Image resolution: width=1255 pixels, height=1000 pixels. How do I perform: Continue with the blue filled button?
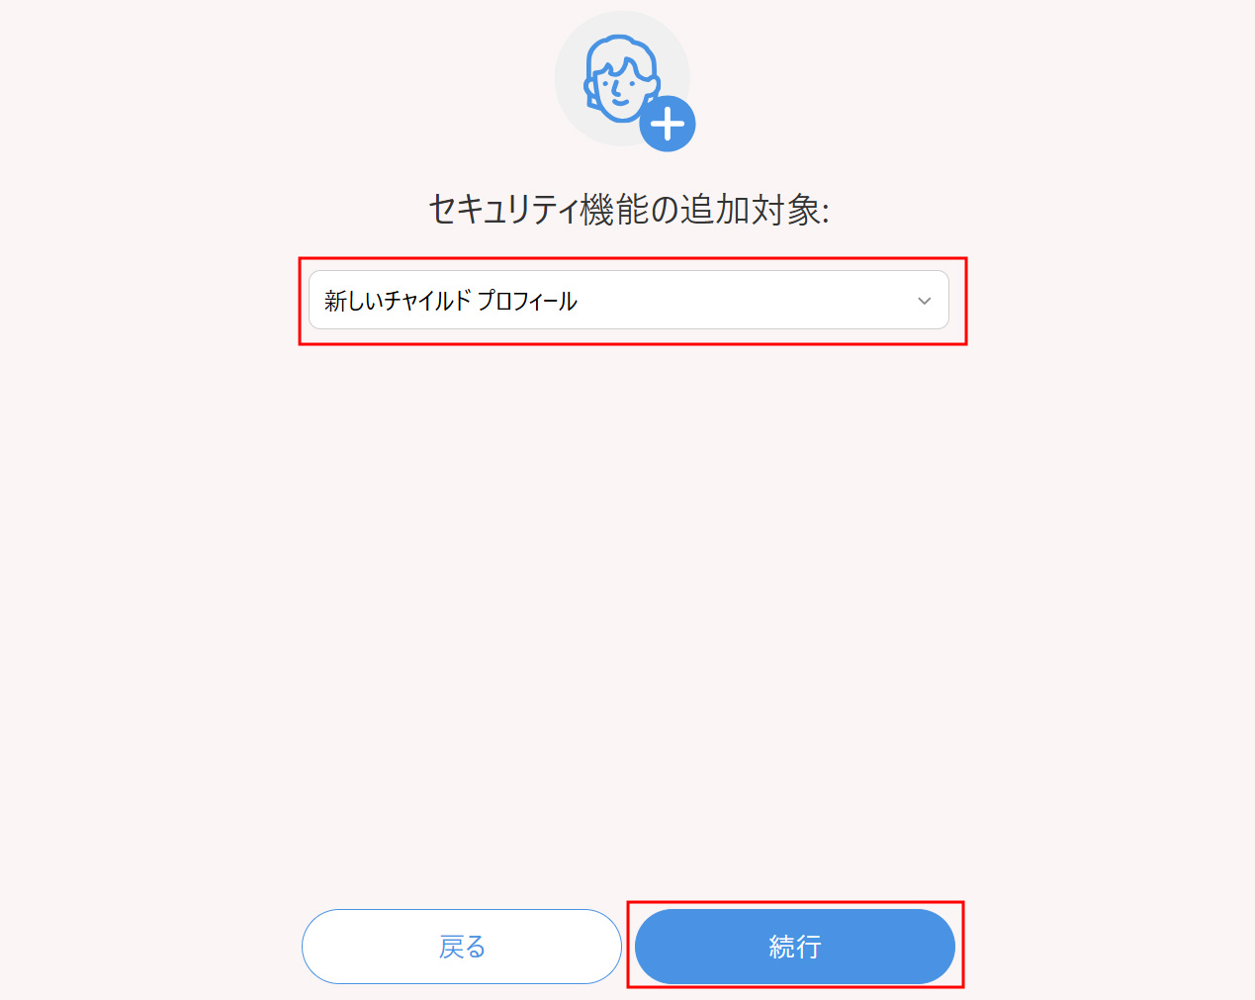point(795,947)
